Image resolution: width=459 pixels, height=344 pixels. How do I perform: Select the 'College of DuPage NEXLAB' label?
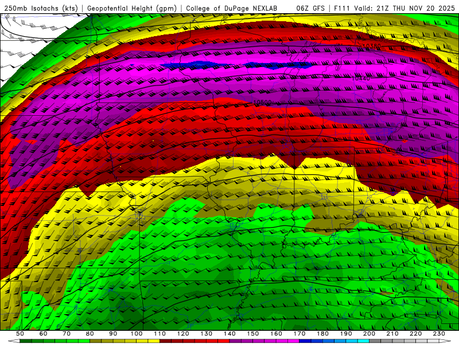tap(231, 8)
